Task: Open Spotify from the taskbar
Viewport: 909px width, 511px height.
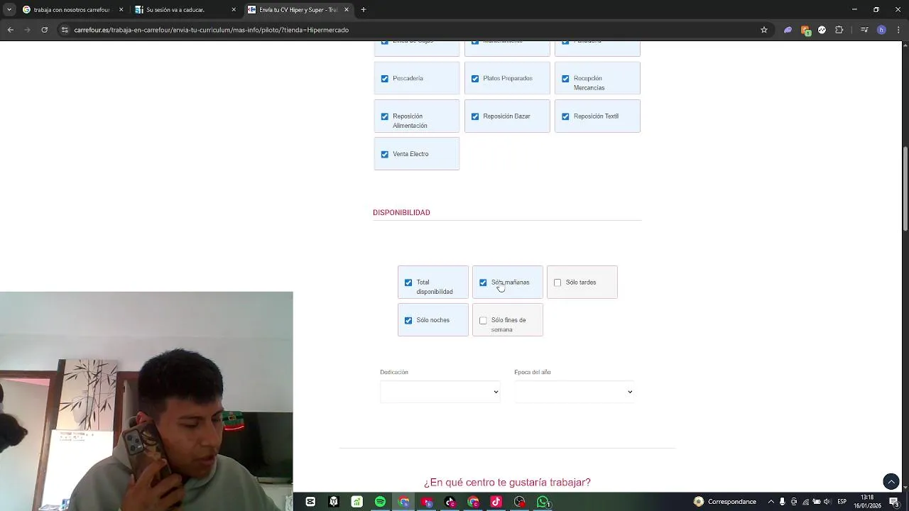Action: [x=380, y=502]
